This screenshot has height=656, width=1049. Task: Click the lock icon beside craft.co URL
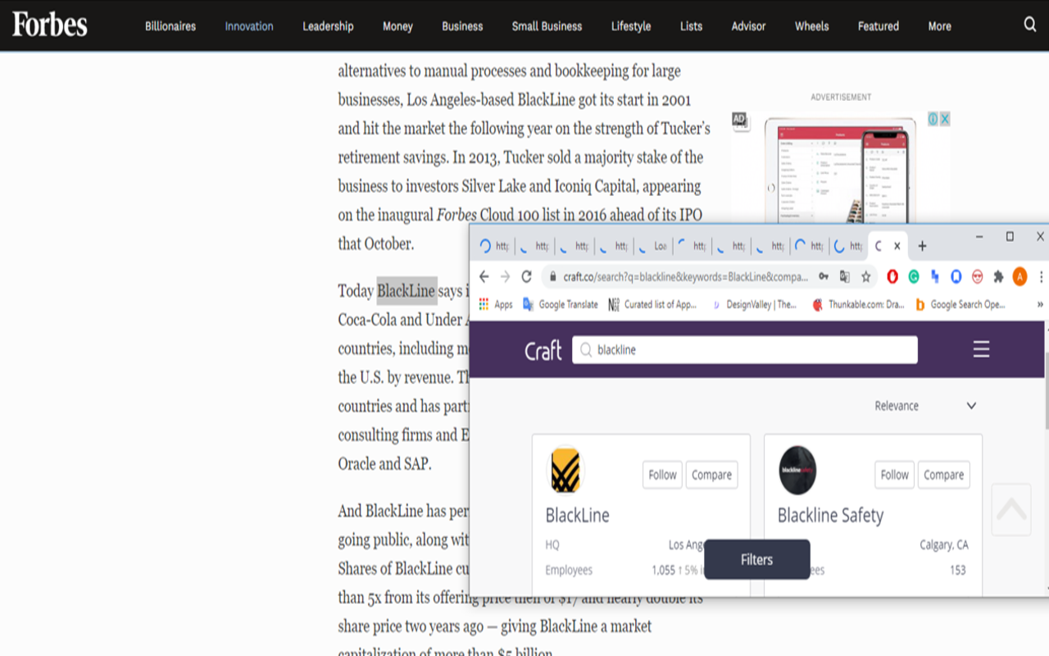click(553, 277)
